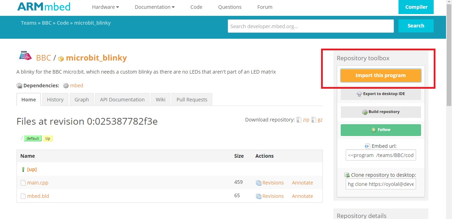Launch the Compiler button
Image resolution: width=452 pixels, height=219 pixels.
[416, 7]
